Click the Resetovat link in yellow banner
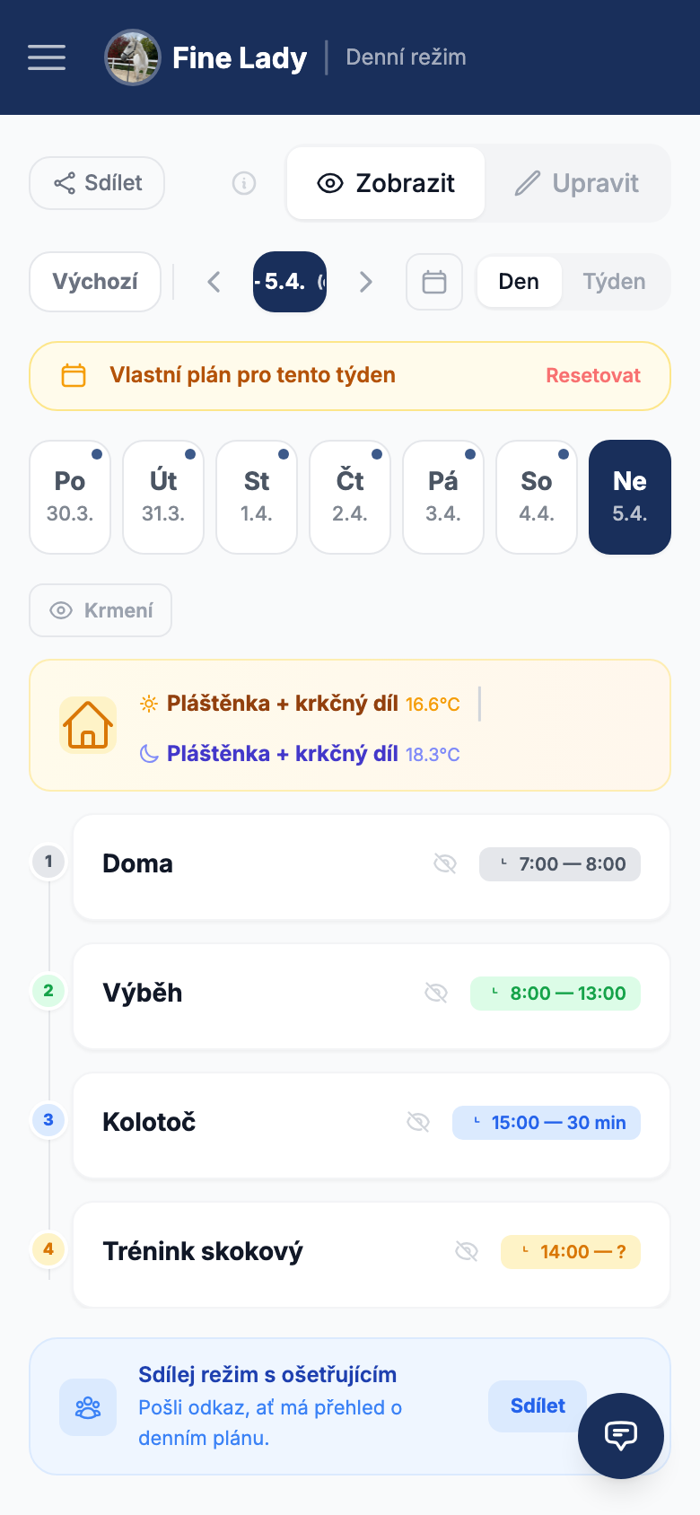 [x=592, y=375]
